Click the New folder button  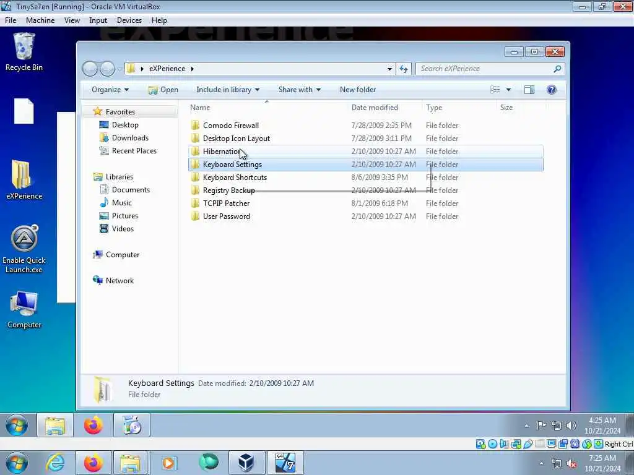358,90
